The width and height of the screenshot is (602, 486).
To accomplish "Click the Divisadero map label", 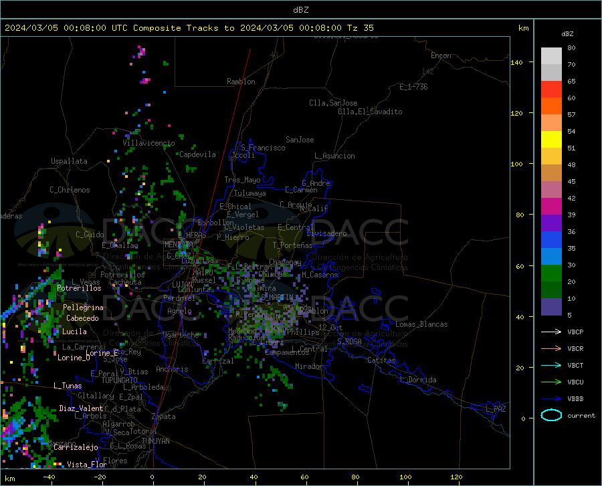I will click(x=326, y=233).
